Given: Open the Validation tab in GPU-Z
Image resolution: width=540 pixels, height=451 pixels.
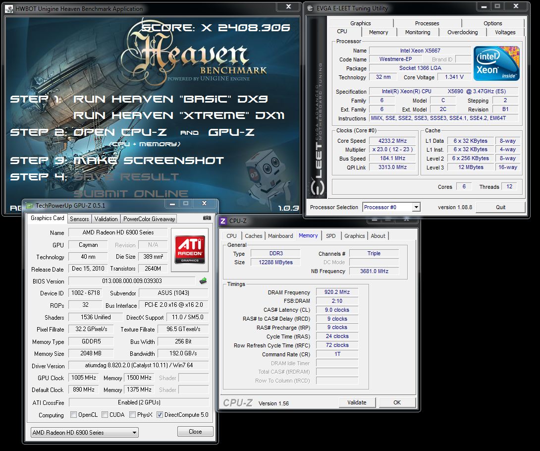Looking at the screenshot, I should point(106,219).
